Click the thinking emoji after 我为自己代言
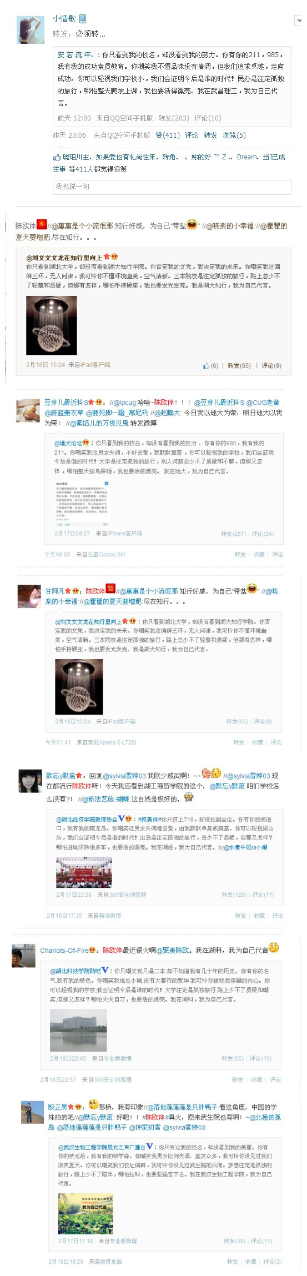307x1276 pixels. point(273,947)
